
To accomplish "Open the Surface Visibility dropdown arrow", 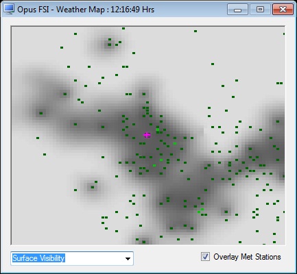I will pyautogui.click(x=128, y=259).
